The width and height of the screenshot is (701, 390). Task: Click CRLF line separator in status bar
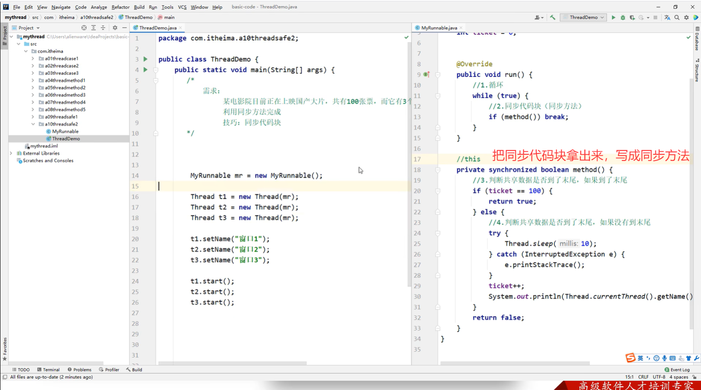643,377
